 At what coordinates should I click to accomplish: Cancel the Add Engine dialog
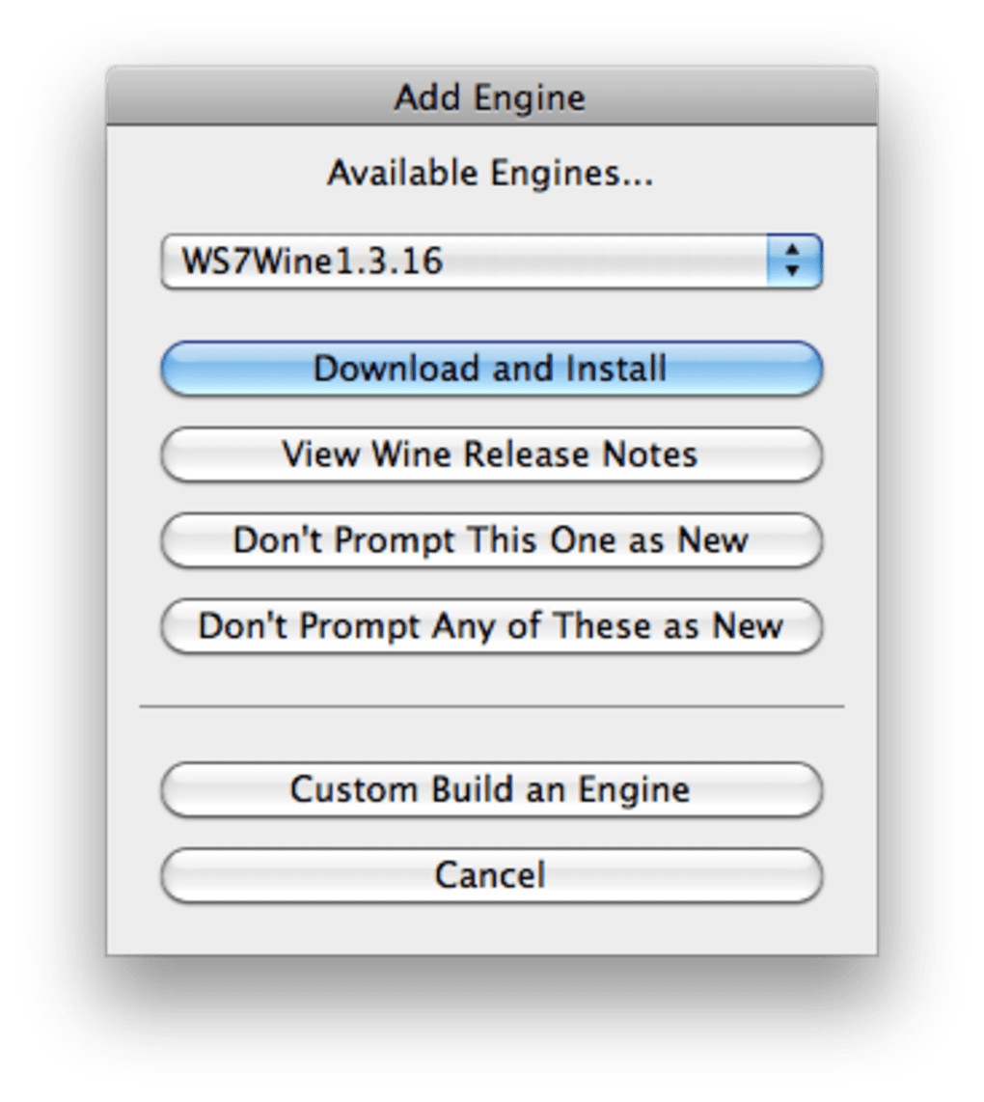(490, 875)
